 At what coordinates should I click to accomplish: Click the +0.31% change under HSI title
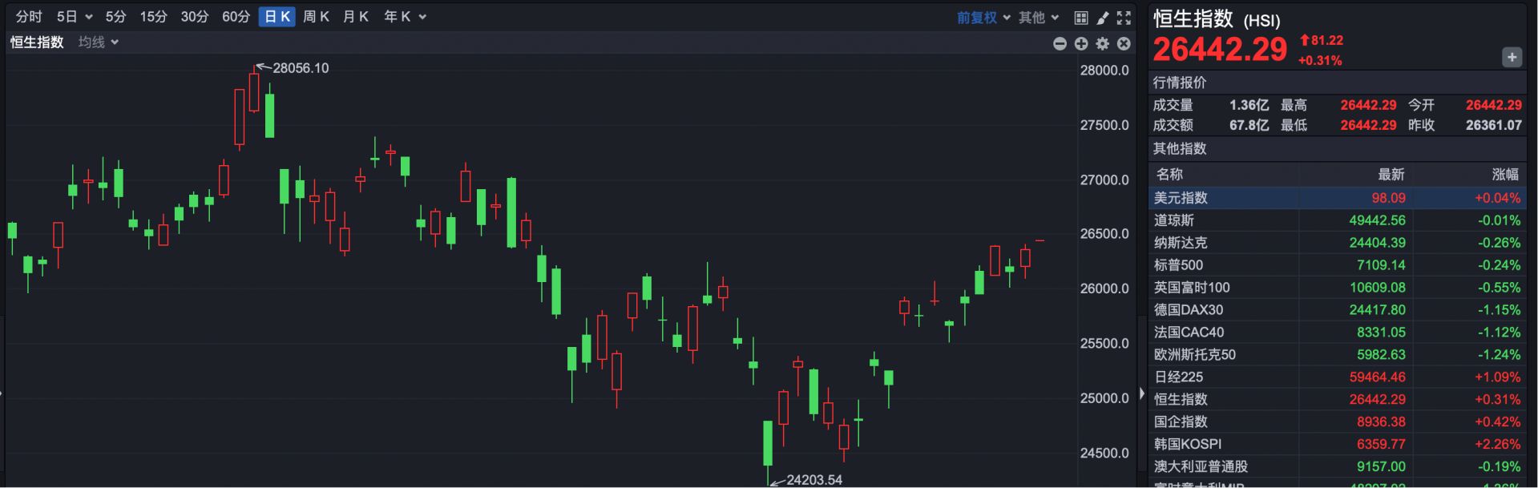click(1320, 60)
